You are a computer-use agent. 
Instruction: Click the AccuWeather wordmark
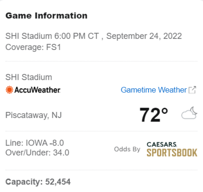click(37, 90)
